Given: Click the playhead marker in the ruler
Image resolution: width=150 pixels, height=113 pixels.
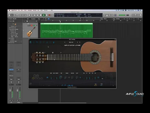Looking at the screenshot, I should (60, 22).
